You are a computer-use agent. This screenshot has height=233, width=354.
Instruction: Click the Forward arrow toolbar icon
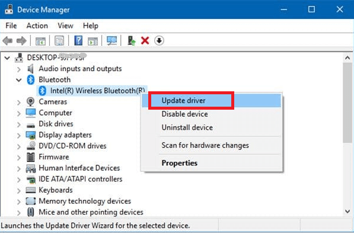click(x=21, y=41)
